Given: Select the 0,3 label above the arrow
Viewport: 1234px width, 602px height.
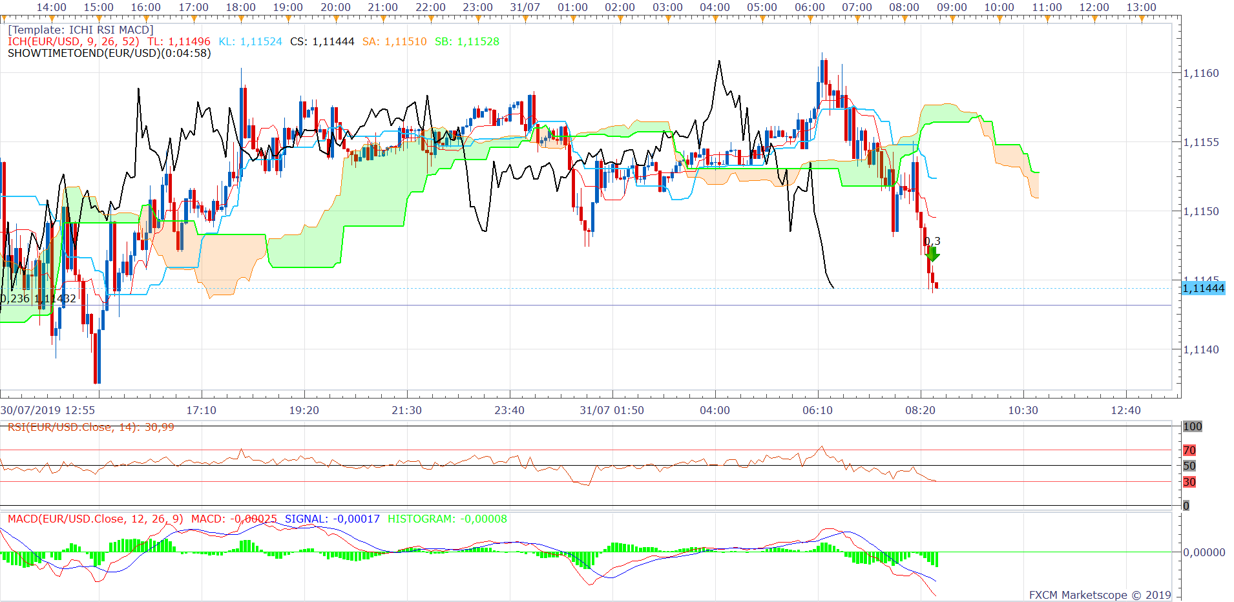Looking at the screenshot, I should [x=932, y=241].
